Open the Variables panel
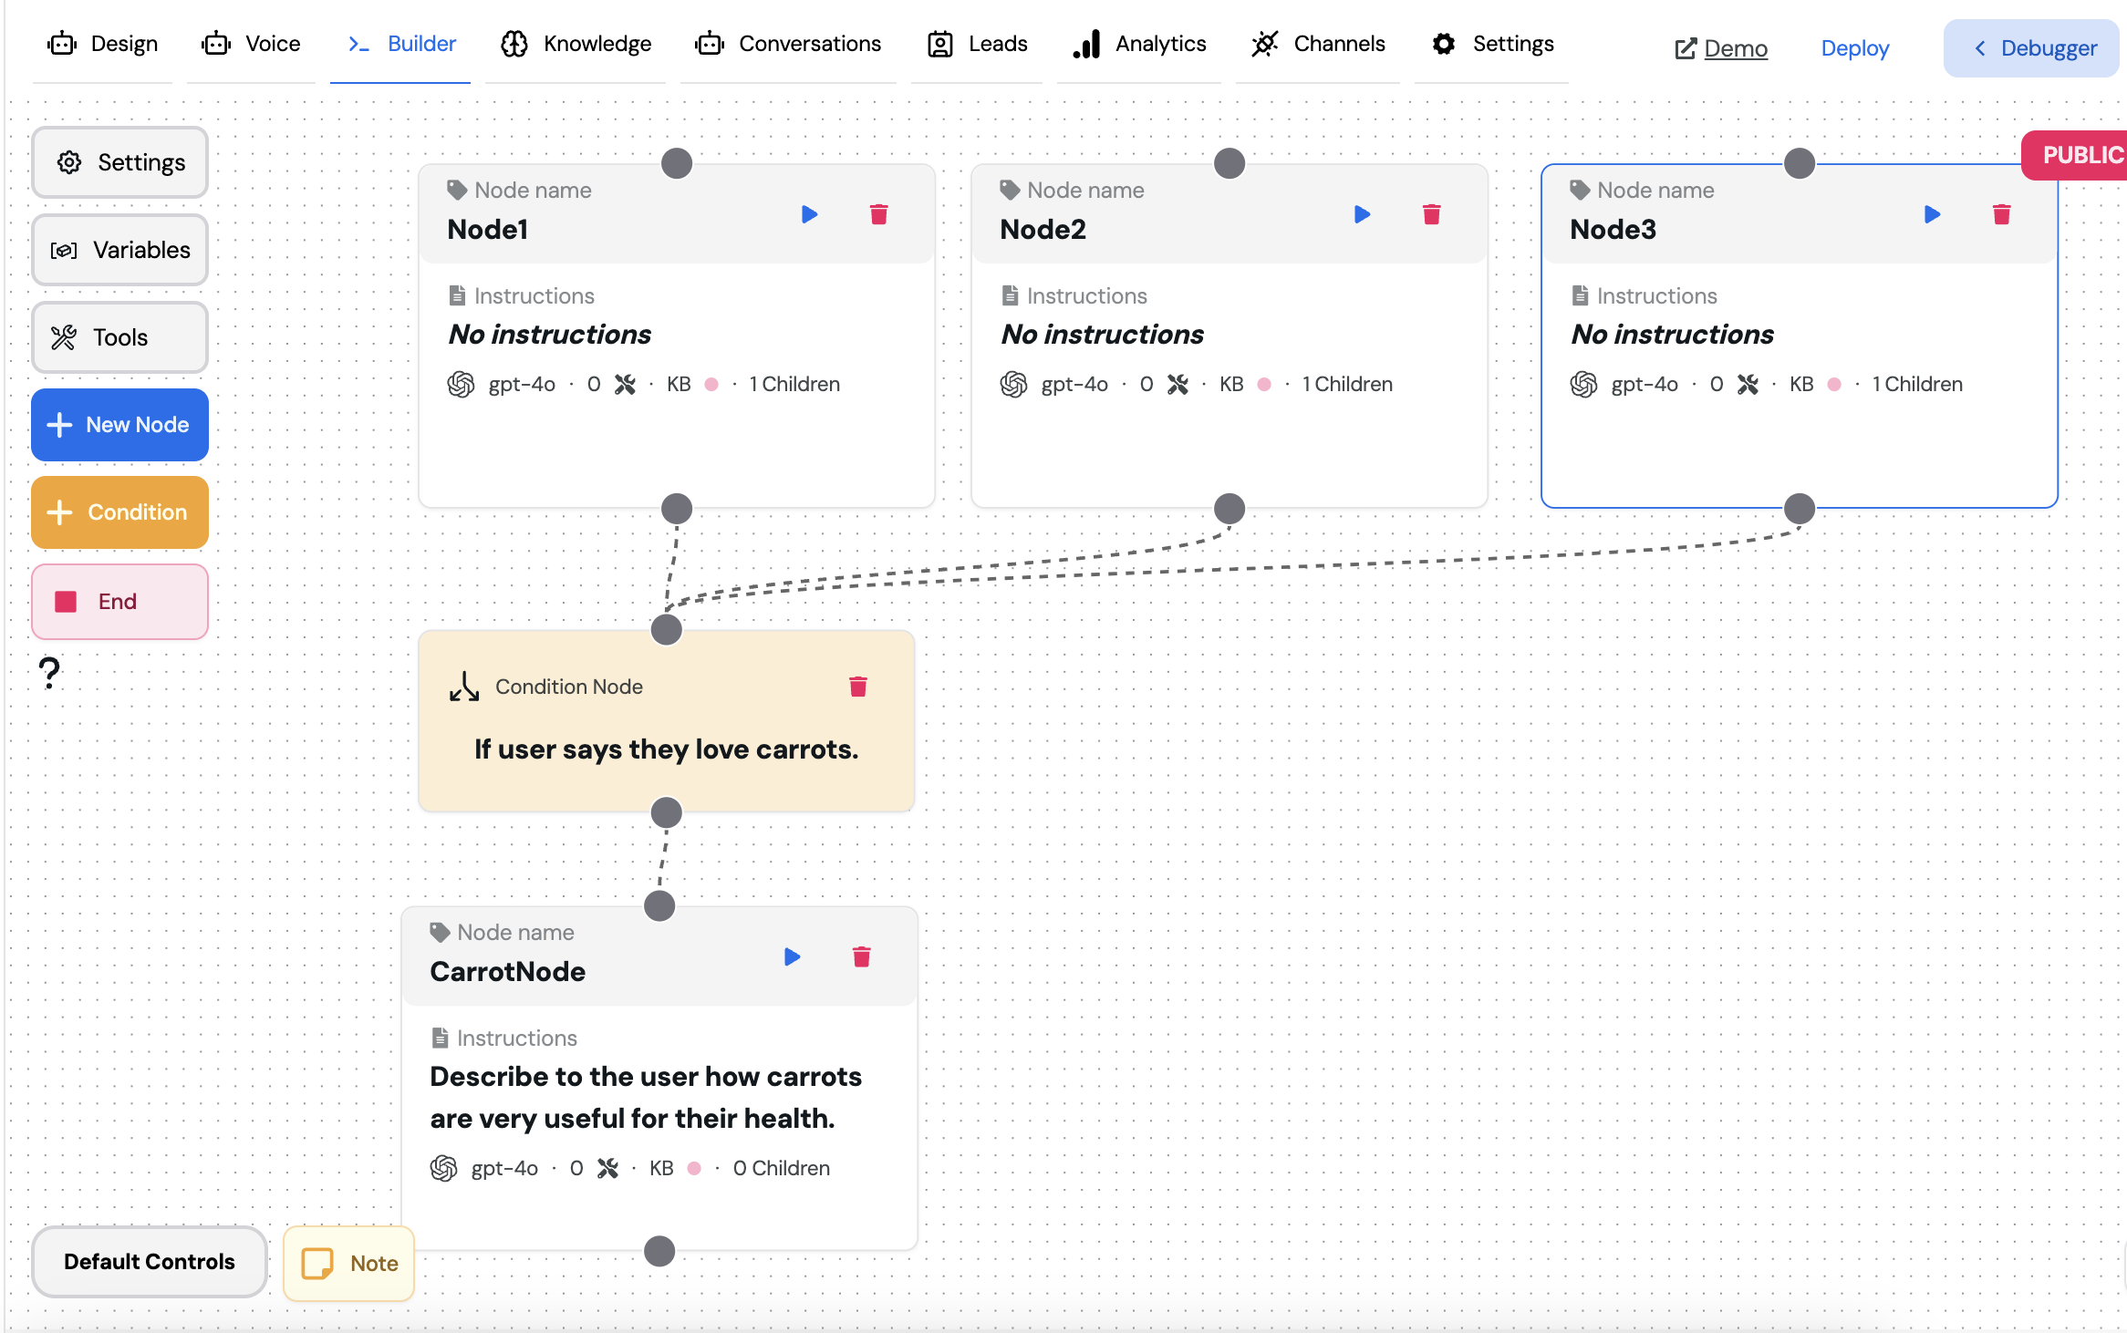The height and width of the screenshot is (1333, 2127). [119, 250]
